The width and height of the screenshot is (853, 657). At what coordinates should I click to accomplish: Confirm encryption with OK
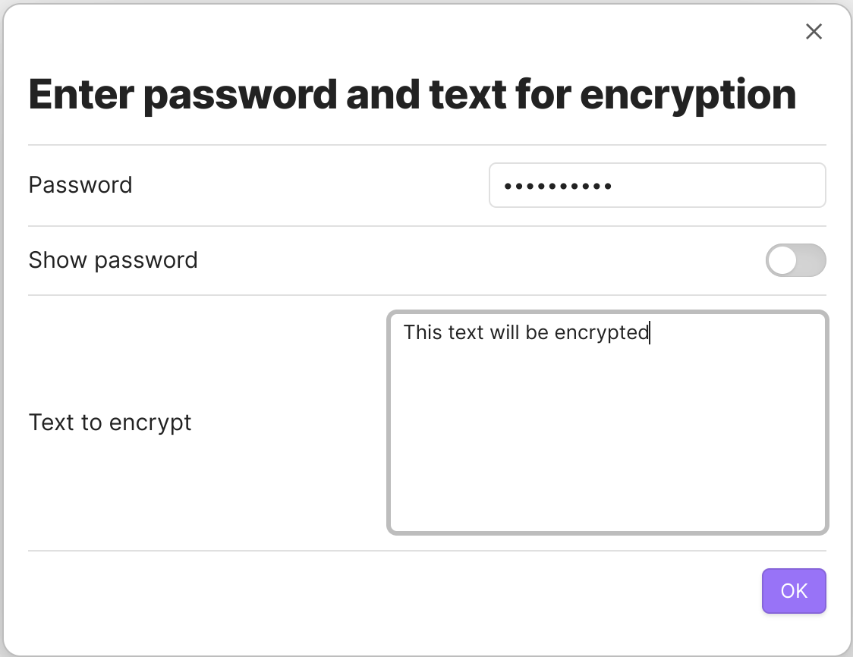pyautogui.click(x=794, y=591)
